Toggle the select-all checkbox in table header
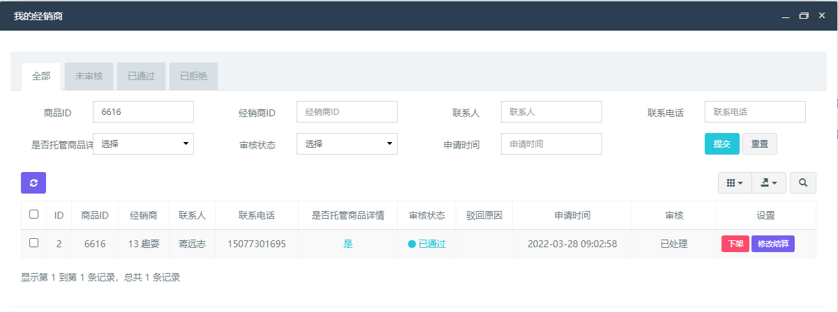This screenshot has width=838, height=312. pos(33,214)
